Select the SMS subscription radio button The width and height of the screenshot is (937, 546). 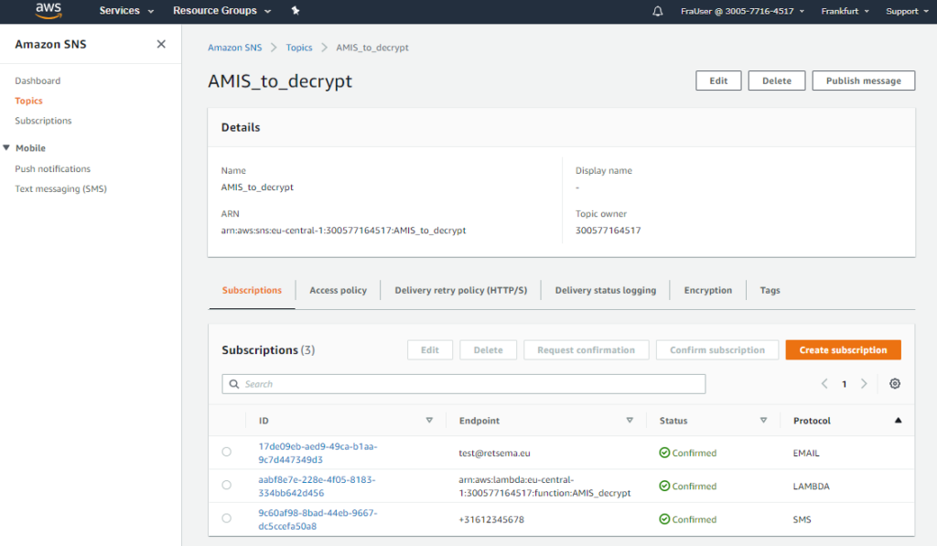tap(227, 519)
